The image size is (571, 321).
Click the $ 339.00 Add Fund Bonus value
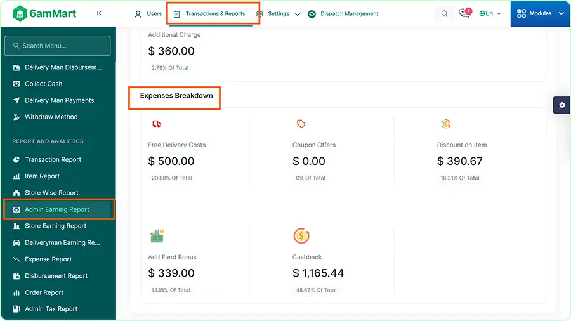coord(171,273)
